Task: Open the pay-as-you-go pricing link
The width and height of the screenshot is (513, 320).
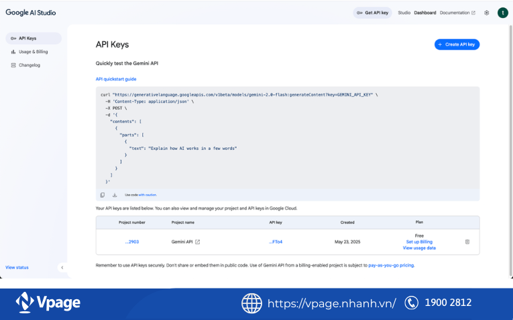Action: click(392, 265)
